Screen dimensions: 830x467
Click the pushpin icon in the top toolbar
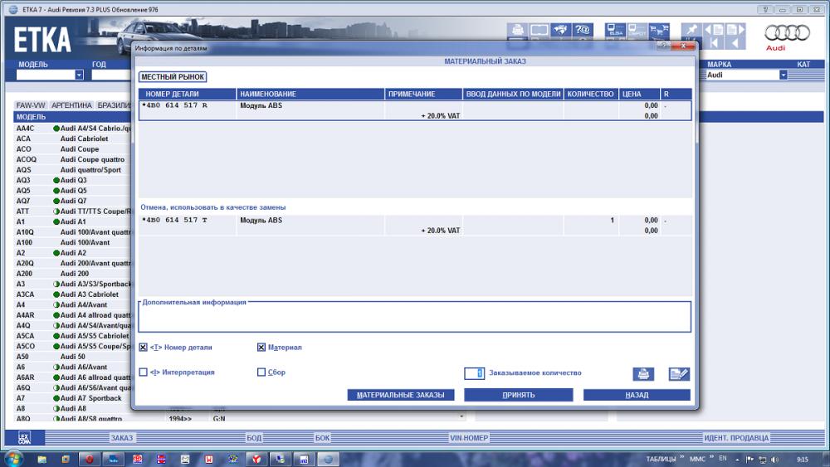coord(692,30)
